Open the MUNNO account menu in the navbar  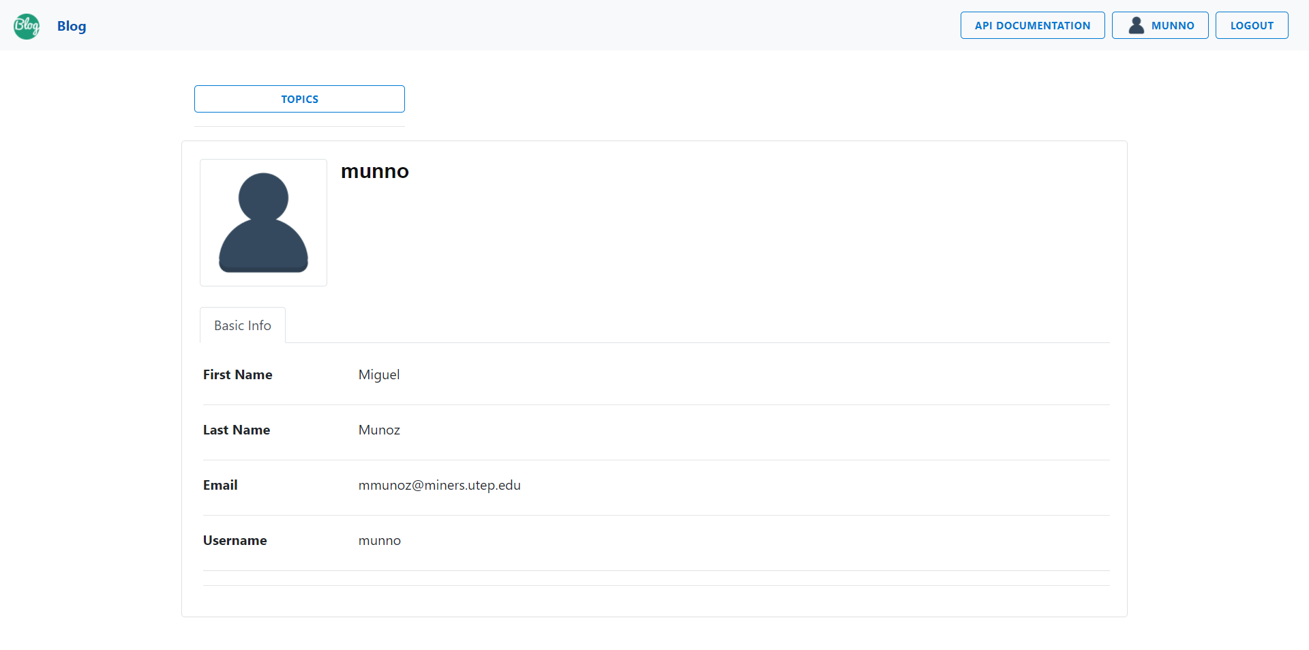coord(1160,25)
